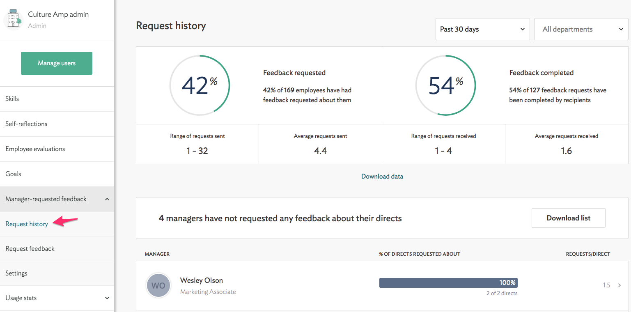Open the Goals sidebar item

(x=13, y=174)
